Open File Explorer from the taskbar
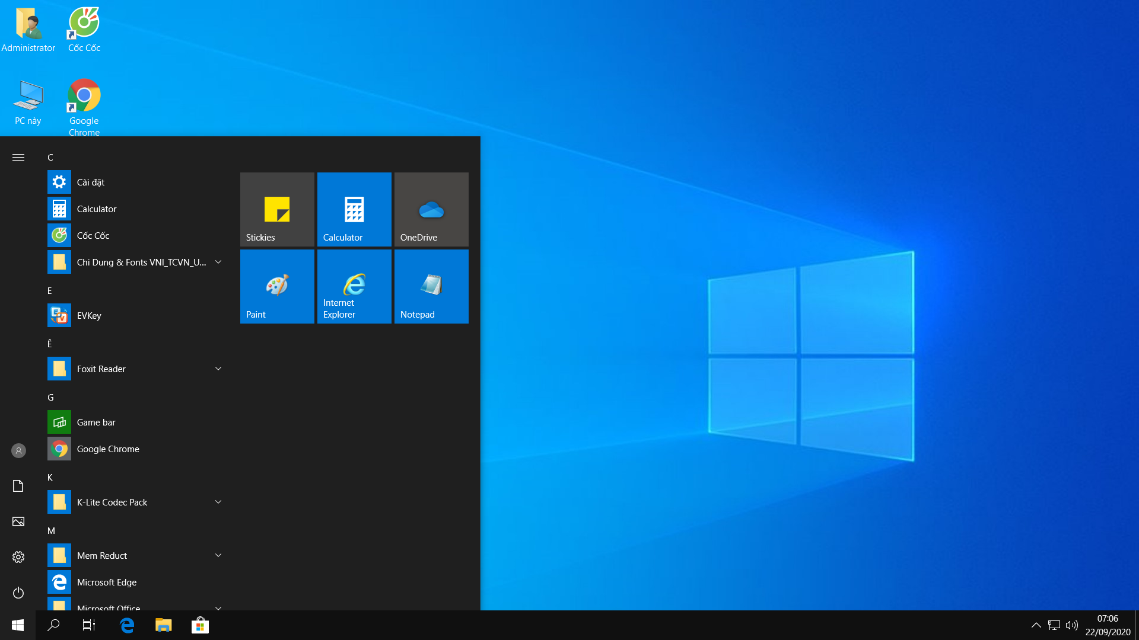 pyautogui.click(x=163, y=625)
